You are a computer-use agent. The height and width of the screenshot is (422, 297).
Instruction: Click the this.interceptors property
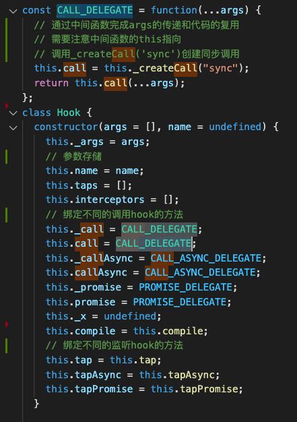[95, 200]
